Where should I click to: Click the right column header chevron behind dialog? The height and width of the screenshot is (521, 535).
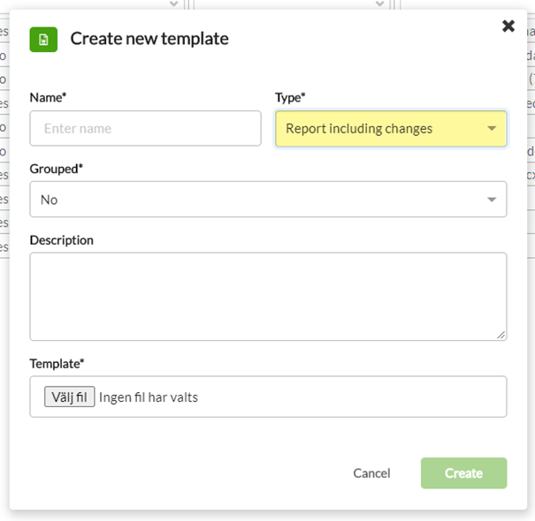[x=379, y=4]
